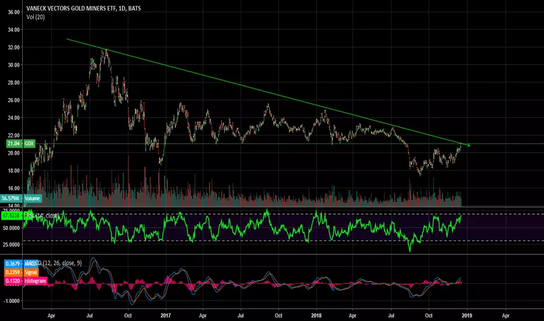The height and width of the screenshot is (321, 544).
Task: Click the 50.0000 RSI axis label
Action: (x=11, y=228)
